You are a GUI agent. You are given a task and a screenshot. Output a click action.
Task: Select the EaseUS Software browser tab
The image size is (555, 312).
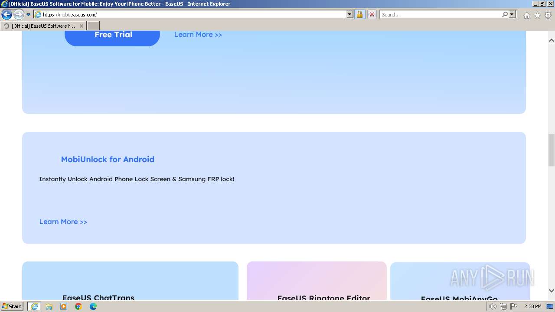tap(43, 26)
